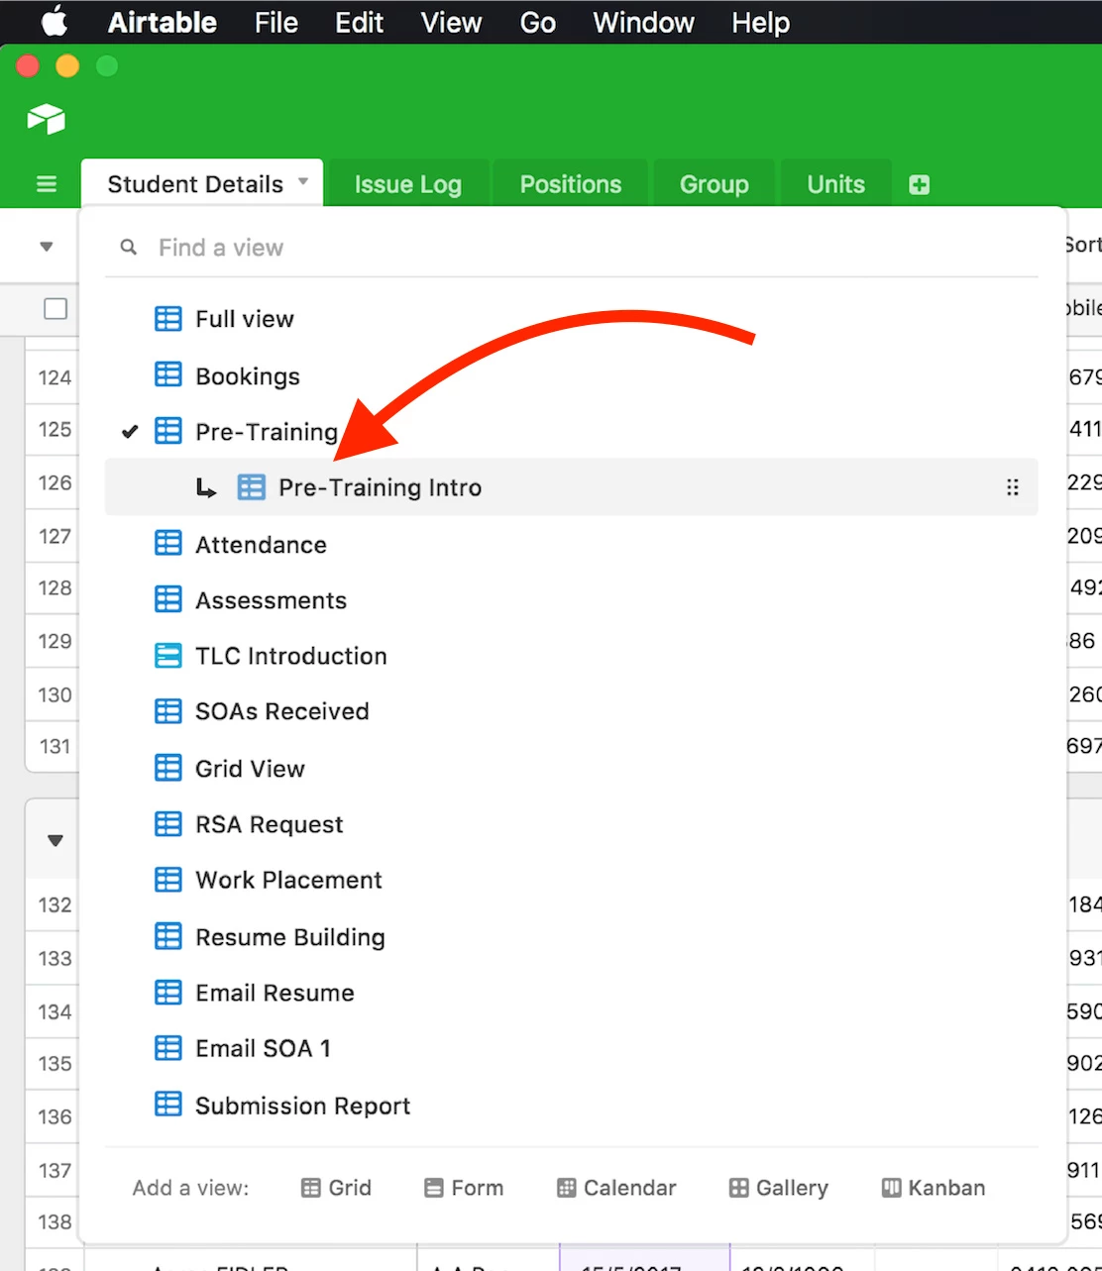Switch to the Group tab
This screenshot has width=1102, height=1271.
[x=715, y=184]
